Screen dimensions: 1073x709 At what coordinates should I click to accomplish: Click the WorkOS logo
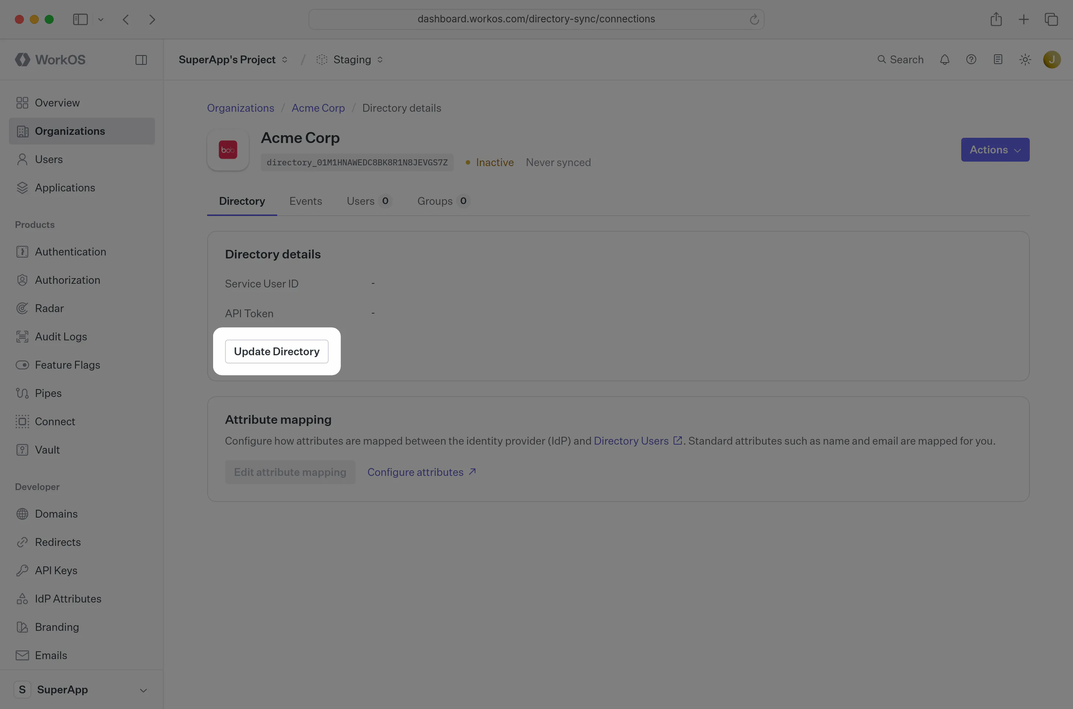coord(50,60)
